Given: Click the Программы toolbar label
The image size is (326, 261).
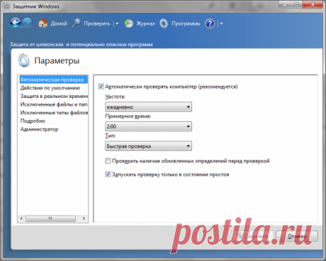Looking at the screenshot, I should (186, 23).
